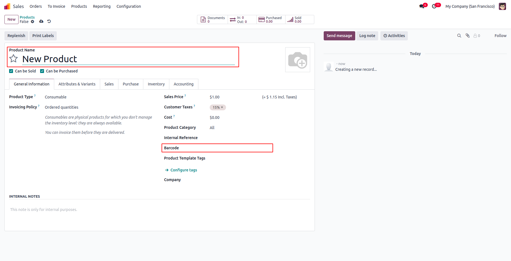Uncheck the Can be Sold checkbox
Screen dimensions: 511x261
pyautogui.click(x=11, y=71)
